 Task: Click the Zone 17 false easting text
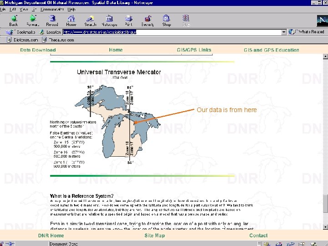pos(69,164)
